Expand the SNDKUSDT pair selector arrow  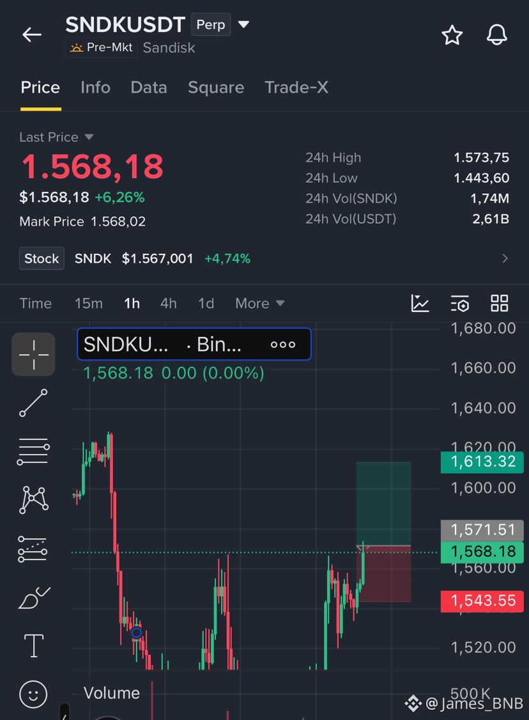click(243, 24)
